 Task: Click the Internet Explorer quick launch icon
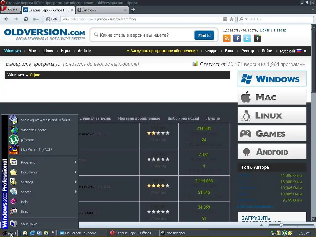point(32,233)
